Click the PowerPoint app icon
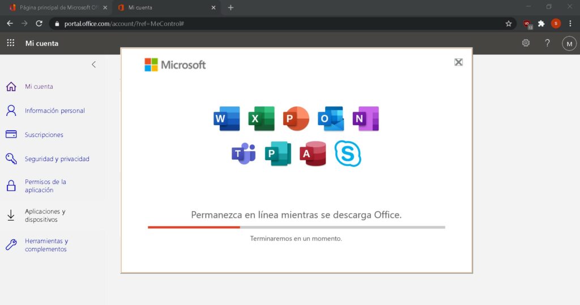Image resolution: width=580 pixels, height=305 pixels. point(296,119)
